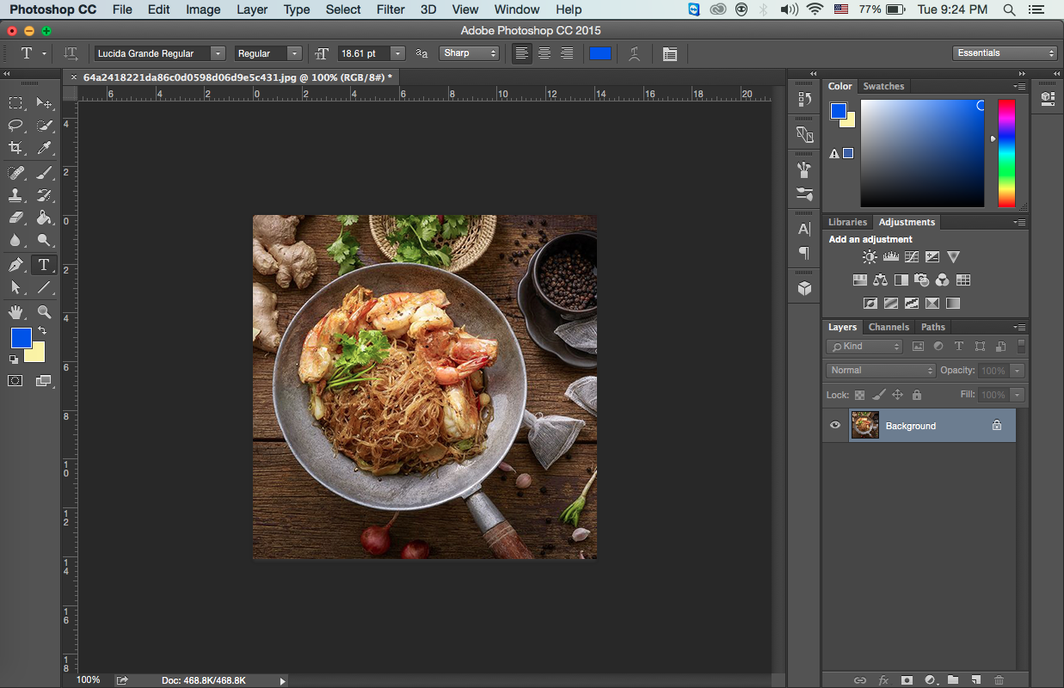Open the Layer menu

click(x=252, y=9)
